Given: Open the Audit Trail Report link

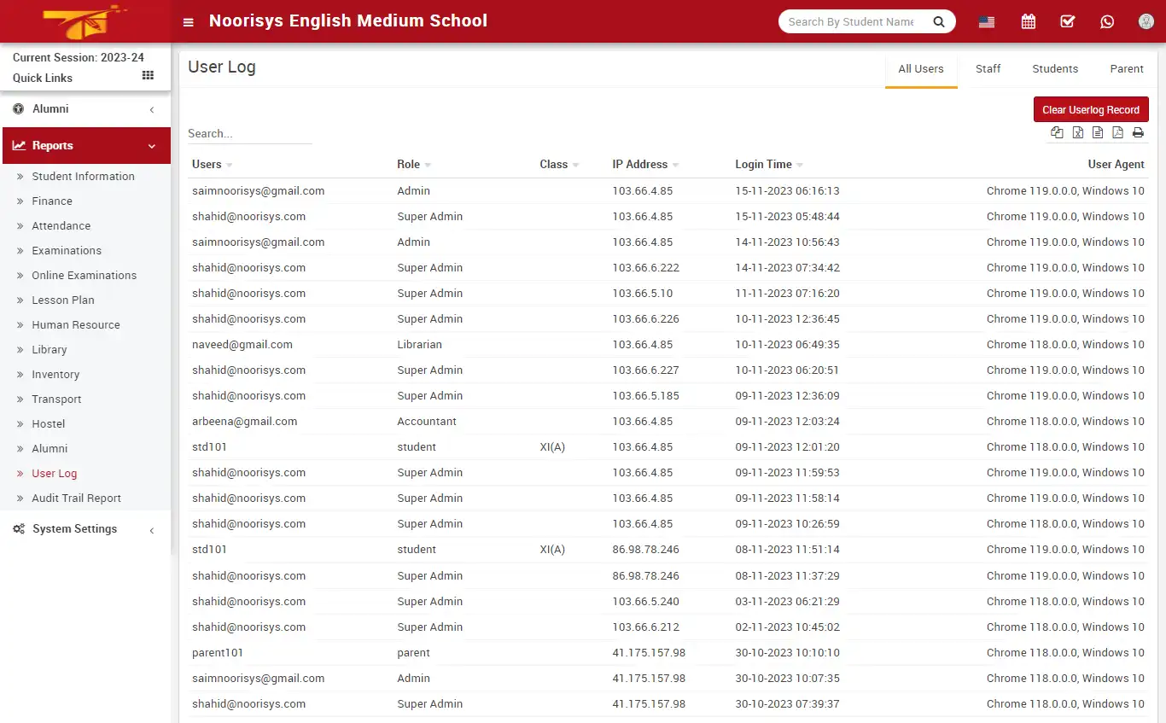Looking at the screenshot, I should tap(76, 498).
